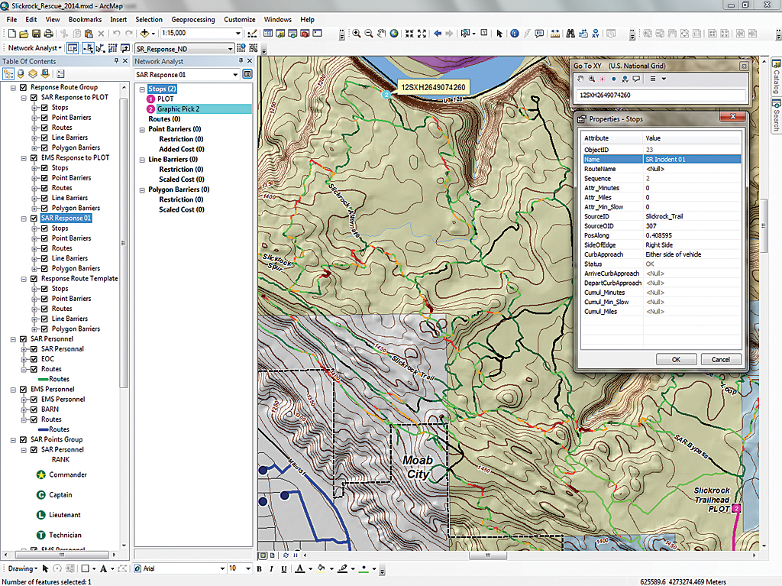Image resolution: width=782 pixels, height=586 pixels.
Task: Toggle the EMS Personnel group checkbox
Action: click(x=23, y=390)
